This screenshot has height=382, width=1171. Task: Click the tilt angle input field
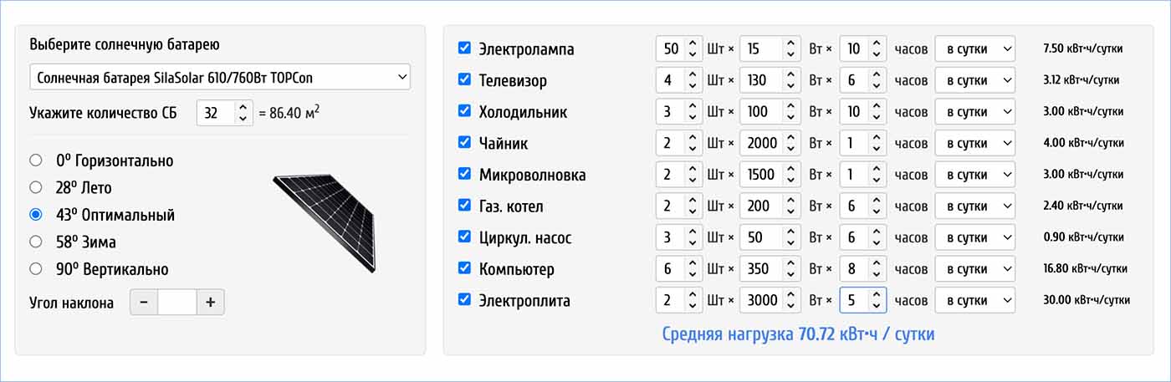pos(176,303)
